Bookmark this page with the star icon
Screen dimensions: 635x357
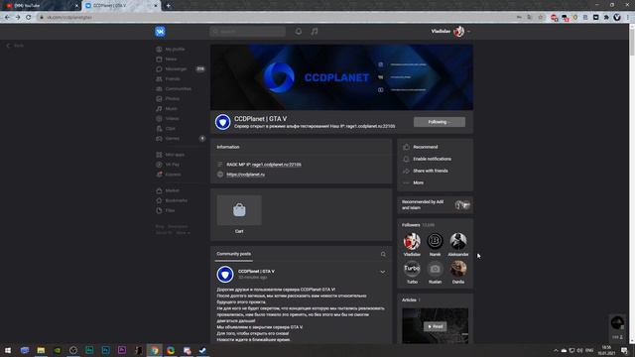pyautogui.click(x=540, y=18)
